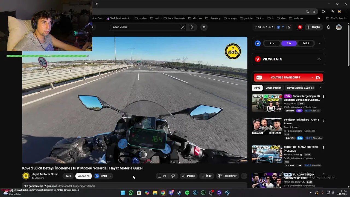Open the TOGG Sedan Almak thumbnail

pos(267,154)
